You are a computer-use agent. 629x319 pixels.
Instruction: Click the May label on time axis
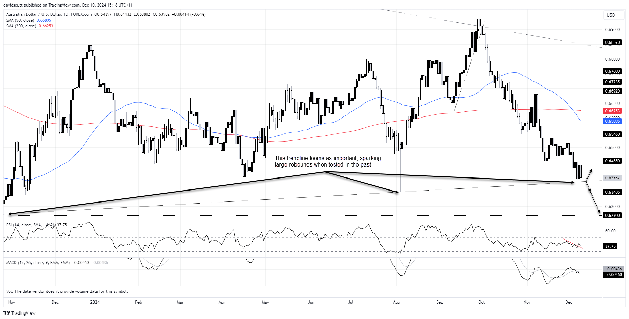(265, 302)
